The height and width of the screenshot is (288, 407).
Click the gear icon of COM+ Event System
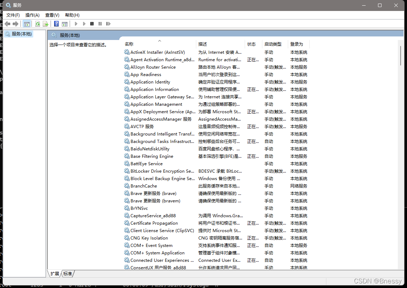click(x=127, y=246)
